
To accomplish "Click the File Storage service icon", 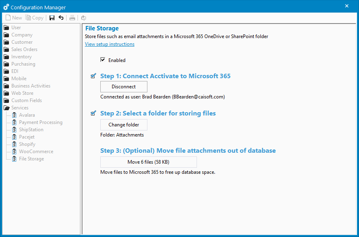I will tap(13, 158).
